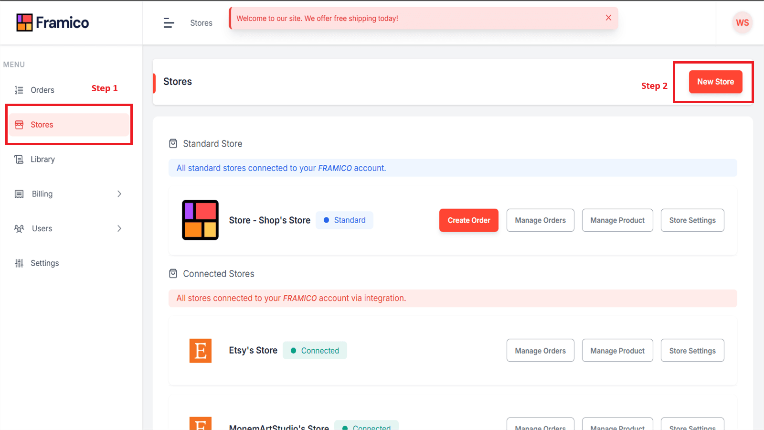764x430 pixels.
Task: Expand the Billing submenu chevron
Action: (119, 194)
